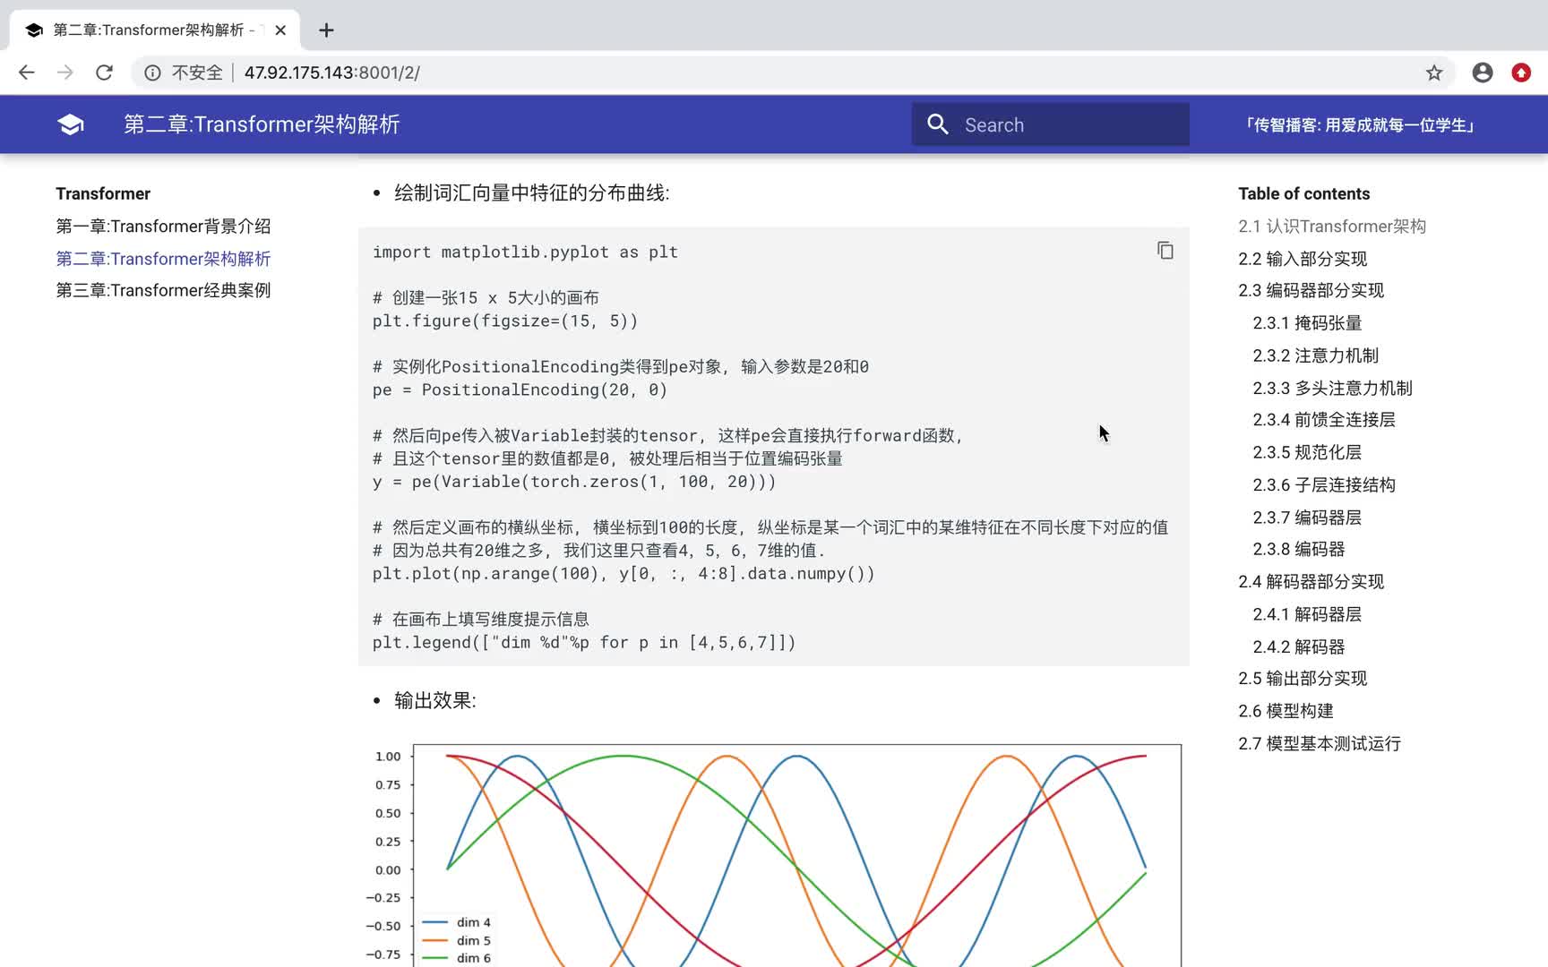Click the line y = pe(Variable(torch.zeros(1, 100, 20)))

[x=574, y=482]
